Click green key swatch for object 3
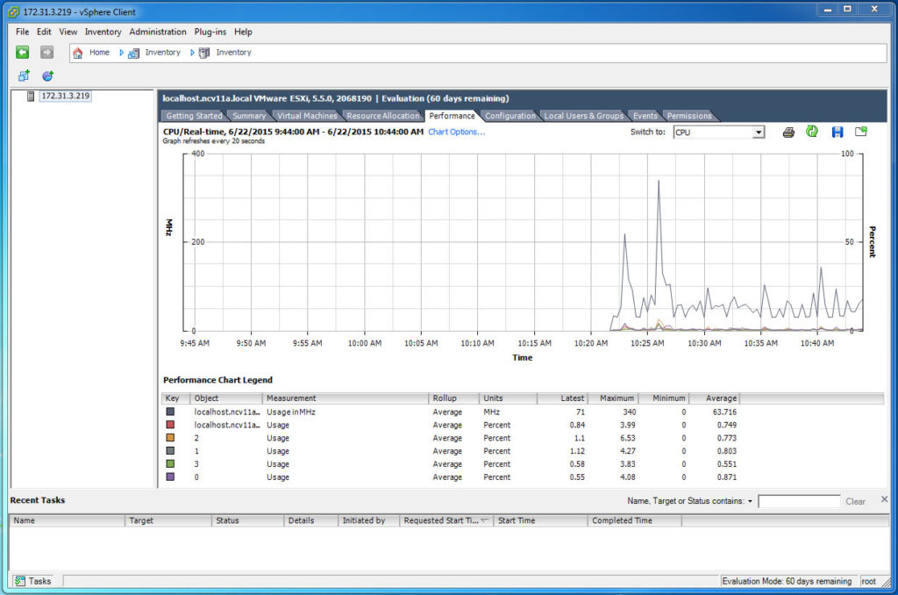Viewport: 898px width, 595px height. pos(170,463)
